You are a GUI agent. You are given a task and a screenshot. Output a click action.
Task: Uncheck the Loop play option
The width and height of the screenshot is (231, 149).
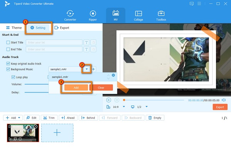pyautogui.click(x=13, y=77)
